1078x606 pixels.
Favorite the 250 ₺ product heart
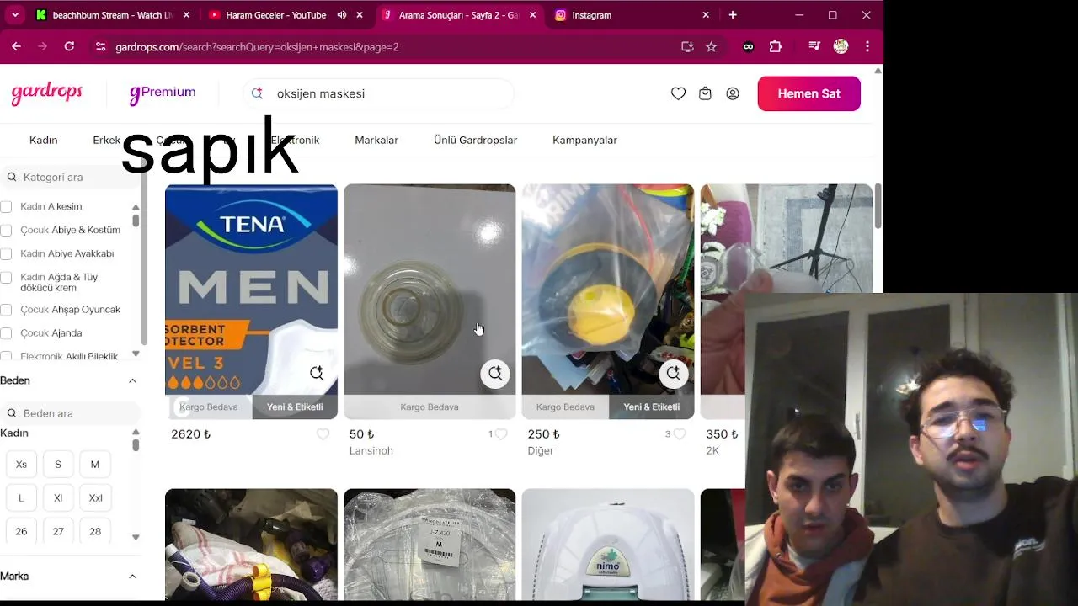click(680, 434)
